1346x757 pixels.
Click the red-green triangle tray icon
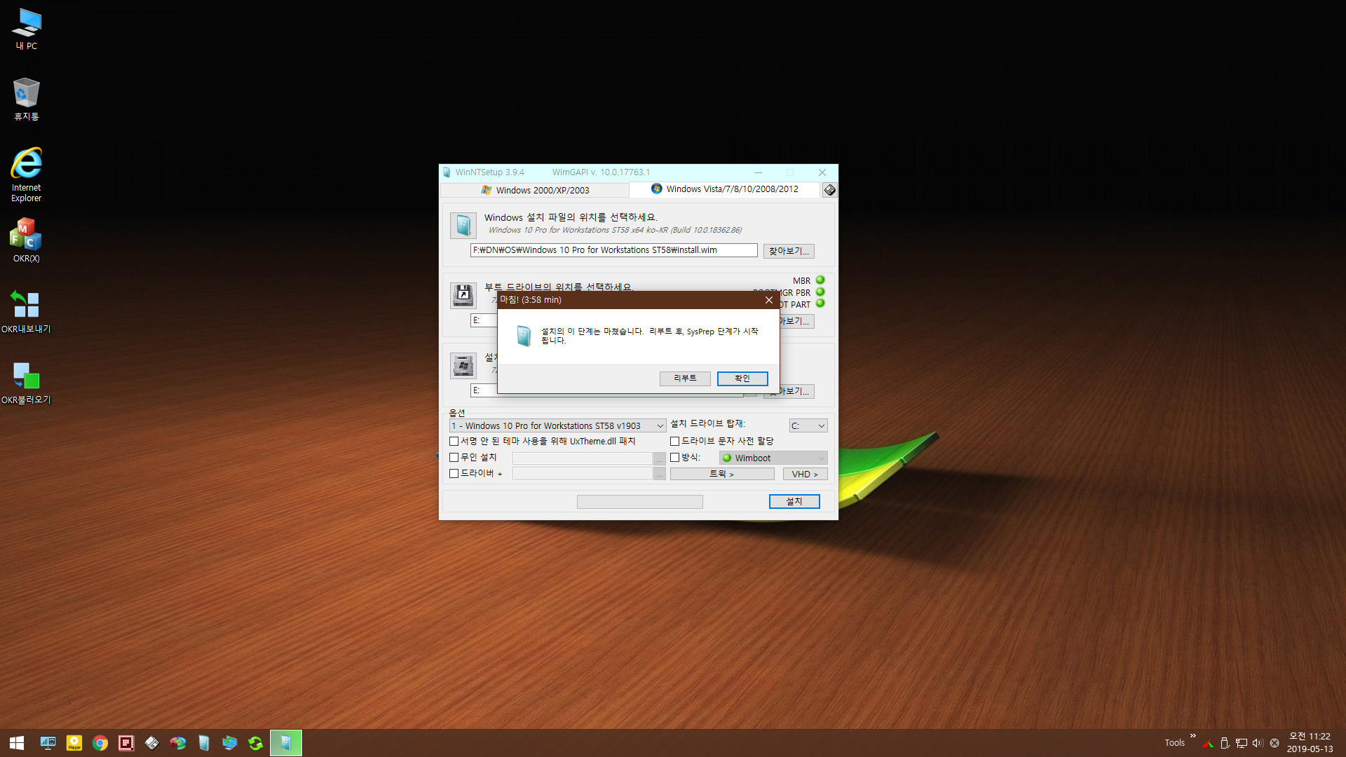coord(1208,743)
